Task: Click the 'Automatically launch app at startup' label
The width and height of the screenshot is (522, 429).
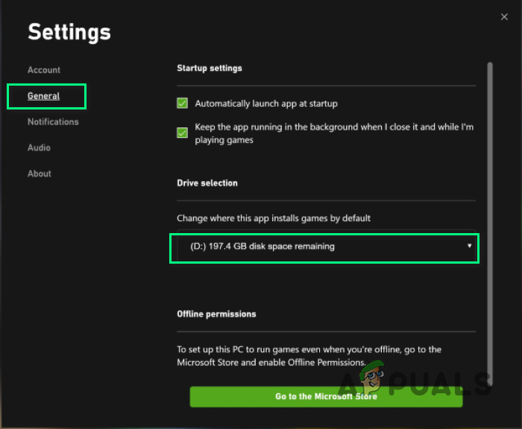Action: (x=266, y=104)
